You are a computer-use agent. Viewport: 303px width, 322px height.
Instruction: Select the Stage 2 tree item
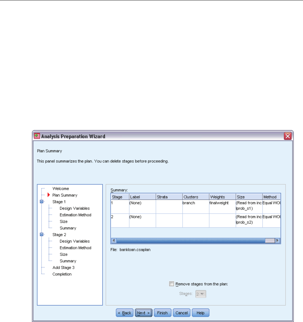click(59, 234)
